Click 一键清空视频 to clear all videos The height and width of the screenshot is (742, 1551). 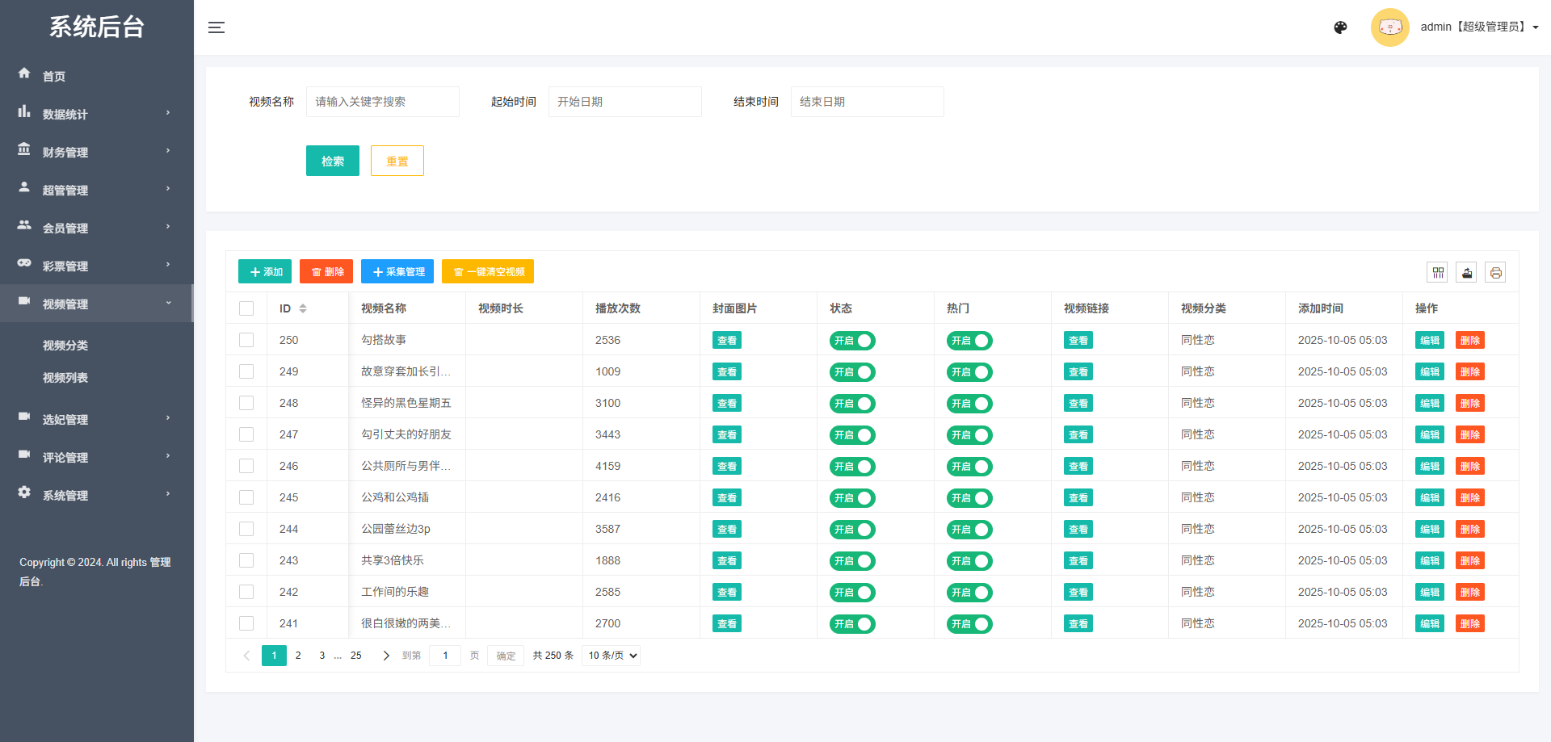(x=487, y=271)
